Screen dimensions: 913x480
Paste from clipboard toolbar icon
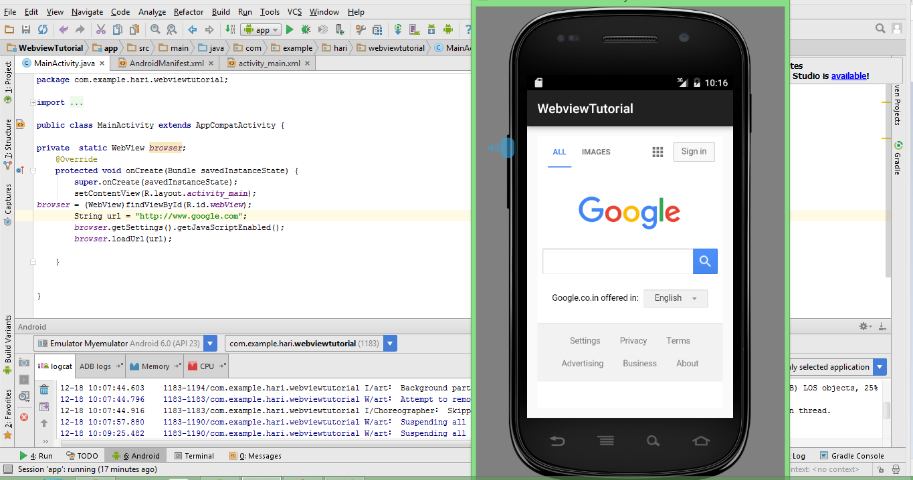point(134,29)
